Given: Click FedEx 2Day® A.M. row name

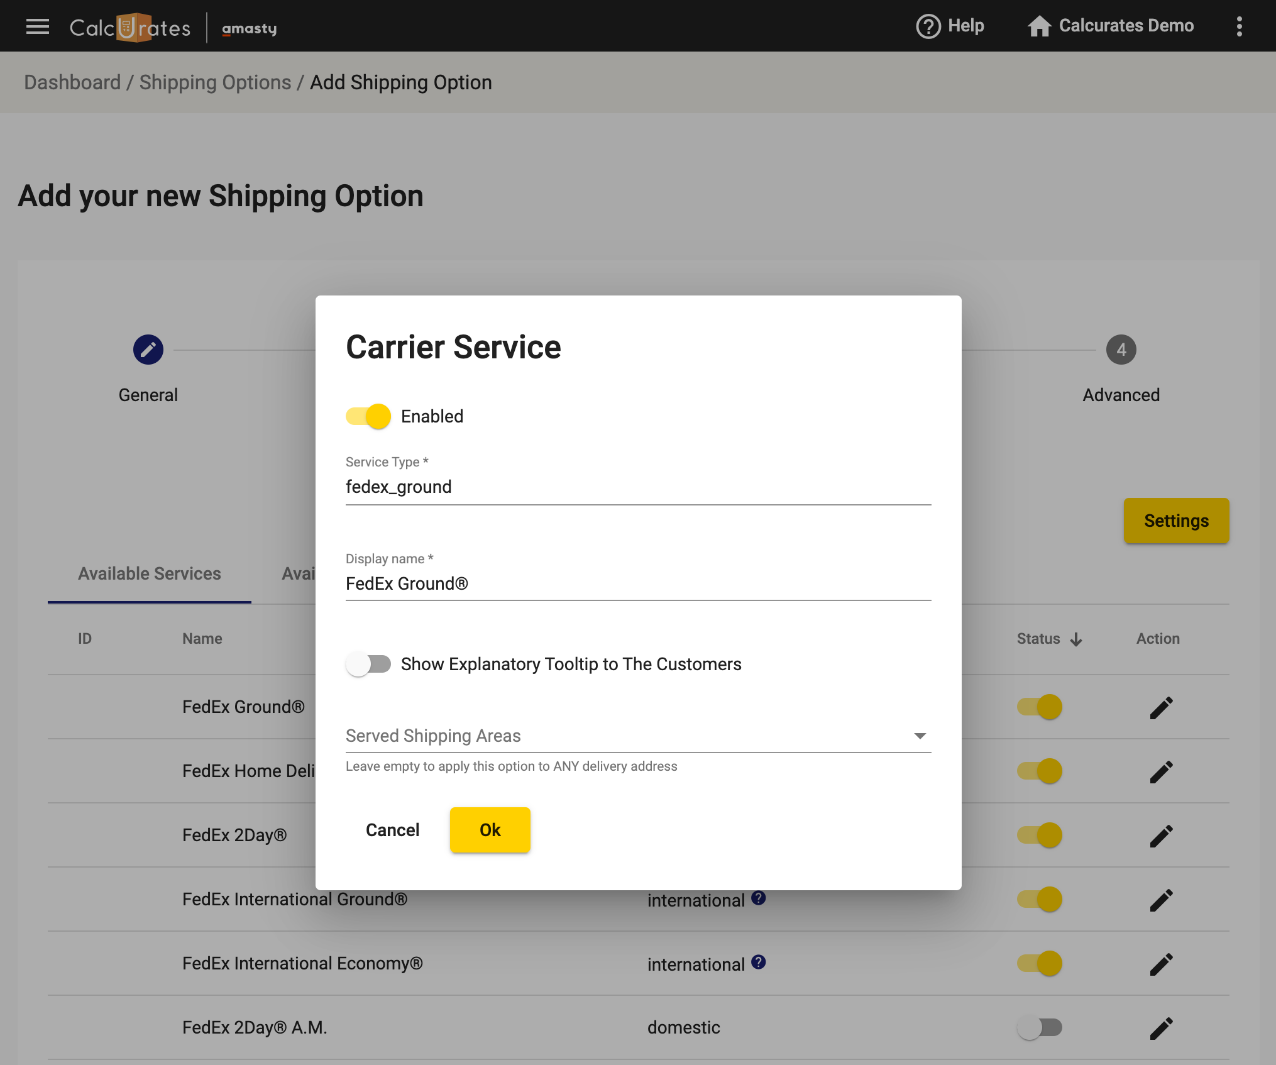Looking at the screenshot, I should pos(255,1027).
